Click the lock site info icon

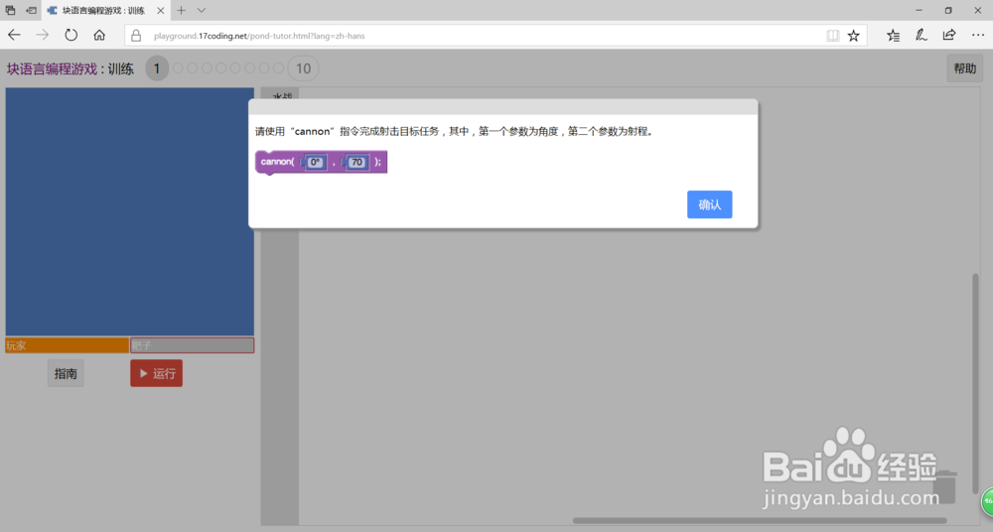(x=135, y=36)
